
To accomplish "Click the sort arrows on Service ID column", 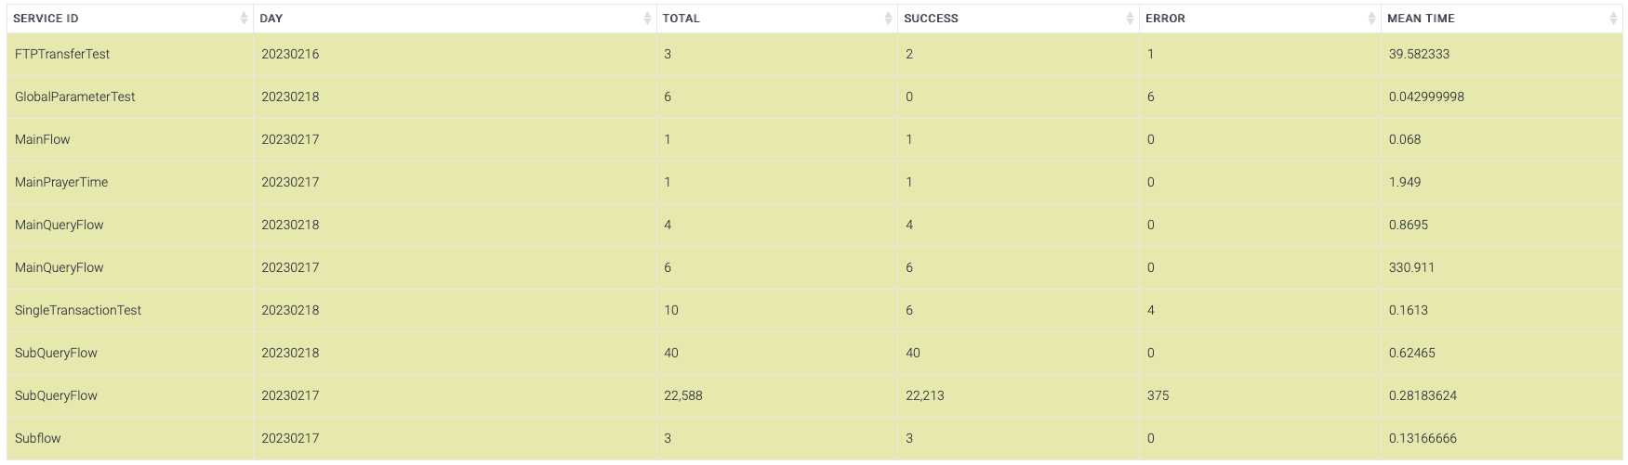I will click(x=244, y=19).
